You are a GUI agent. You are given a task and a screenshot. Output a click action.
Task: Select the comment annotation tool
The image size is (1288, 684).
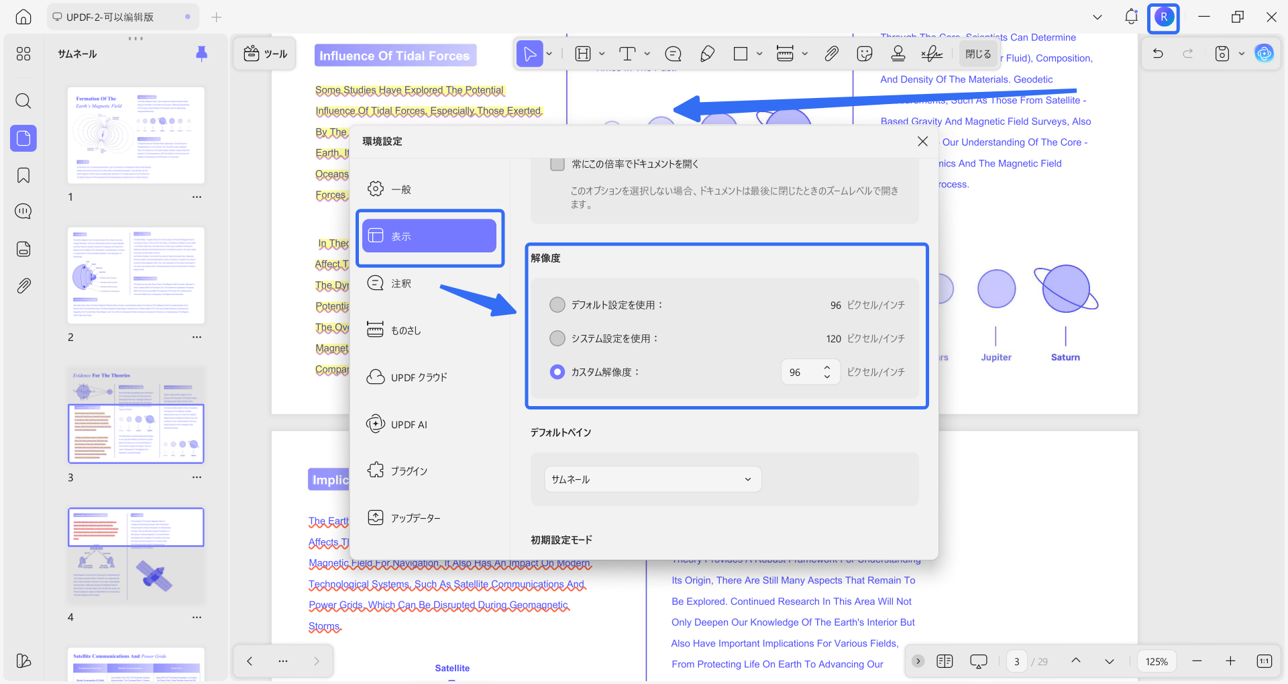click(673, 53)
